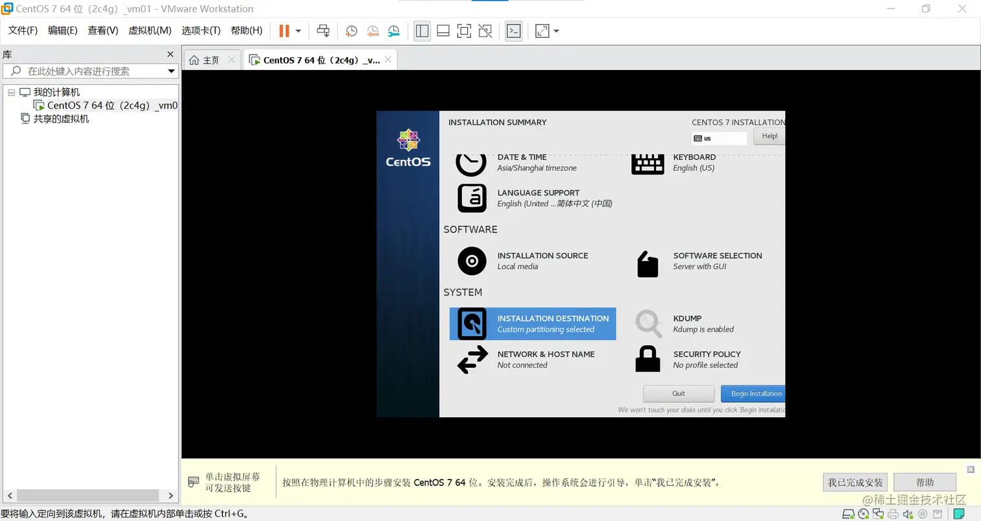The width and height of the screenshot is (981, 521).
Task: Open the 虚拟机(M) menu
Action: [x=150, y=30]
